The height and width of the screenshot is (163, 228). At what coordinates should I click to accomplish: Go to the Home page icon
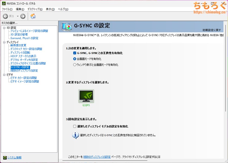33,16
